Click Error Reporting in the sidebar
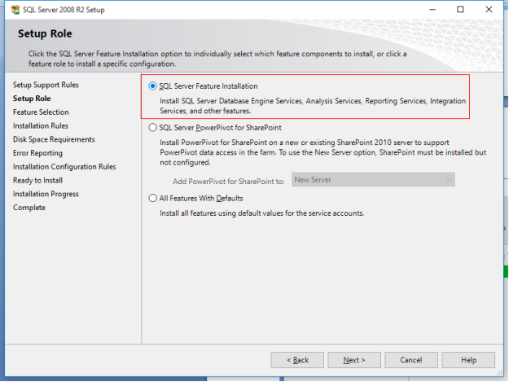Image resolution: width=509 pixels, height=382 pixels. pos(37,153)
